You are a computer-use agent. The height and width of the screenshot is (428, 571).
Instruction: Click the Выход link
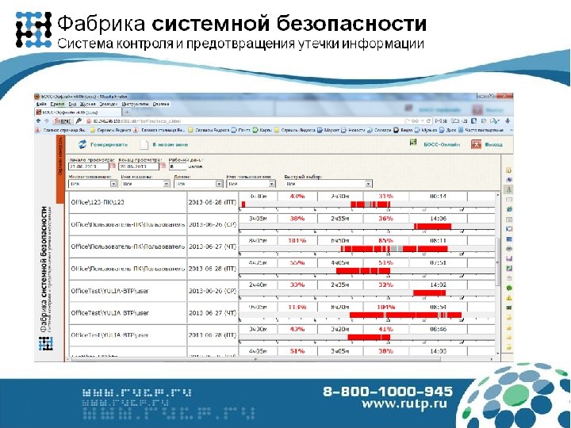click(x=493, y=145)
